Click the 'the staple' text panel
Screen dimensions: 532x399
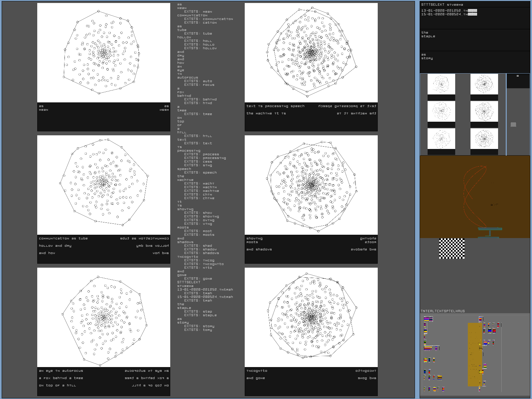coord(475,40)
